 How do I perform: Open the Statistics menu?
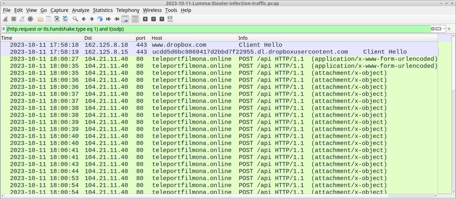(x=103, y=10)
